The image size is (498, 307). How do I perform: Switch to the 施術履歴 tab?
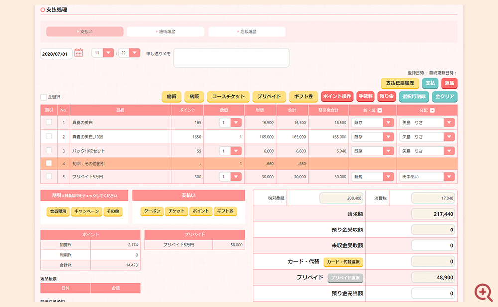coord(166,32)
